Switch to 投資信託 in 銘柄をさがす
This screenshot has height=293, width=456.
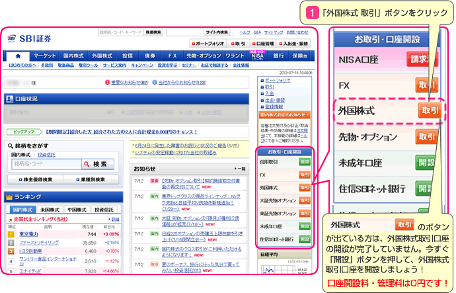[46, 155]
